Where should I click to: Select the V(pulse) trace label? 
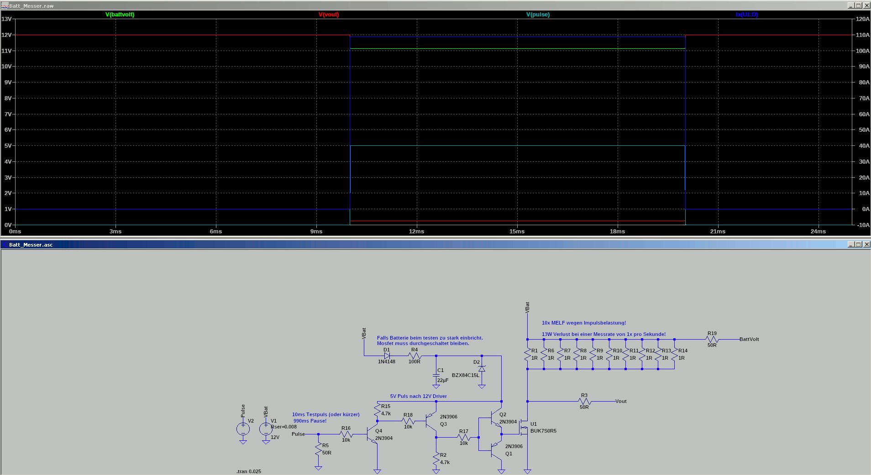[538, 15]
